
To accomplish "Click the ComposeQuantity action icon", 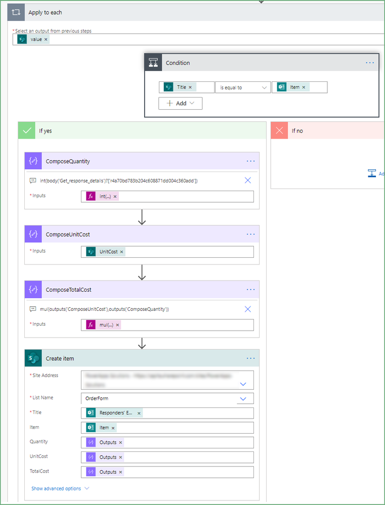I will (x=33, y=161).
